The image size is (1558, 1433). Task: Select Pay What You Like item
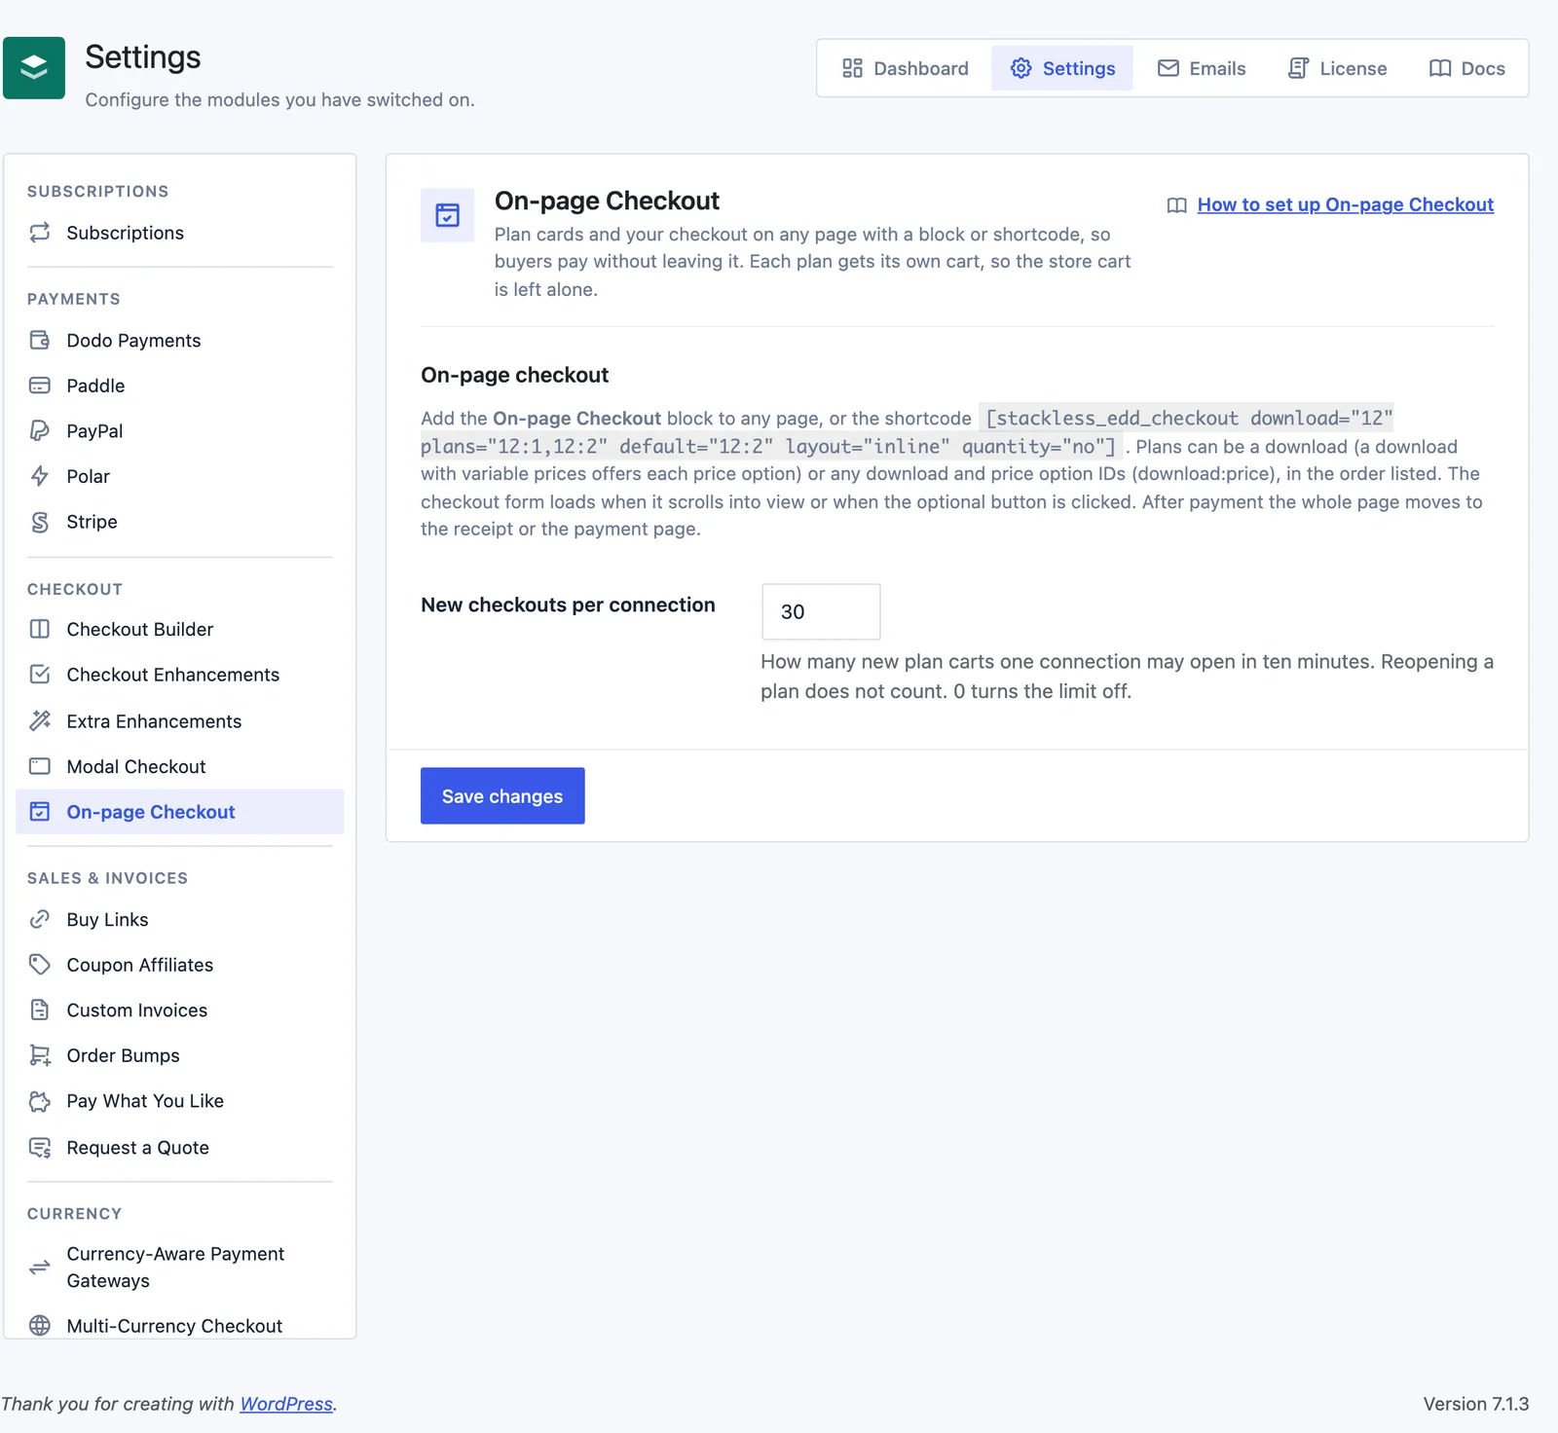click(x=180, y=1101)
